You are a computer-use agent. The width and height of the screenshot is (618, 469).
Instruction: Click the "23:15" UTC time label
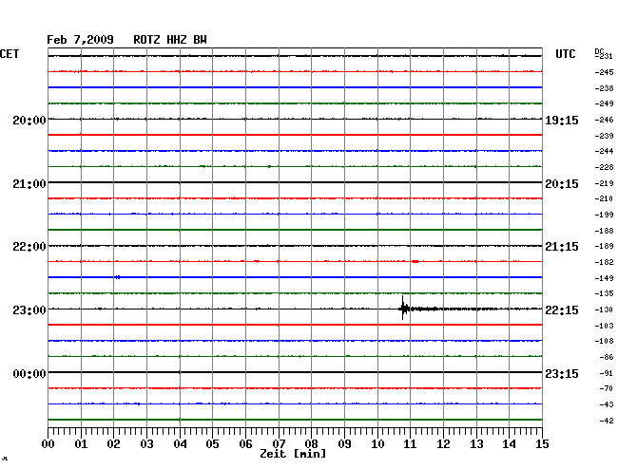(x=562, y=373)
